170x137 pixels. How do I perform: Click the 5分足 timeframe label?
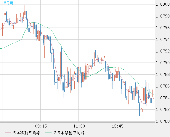coord(9,3)
